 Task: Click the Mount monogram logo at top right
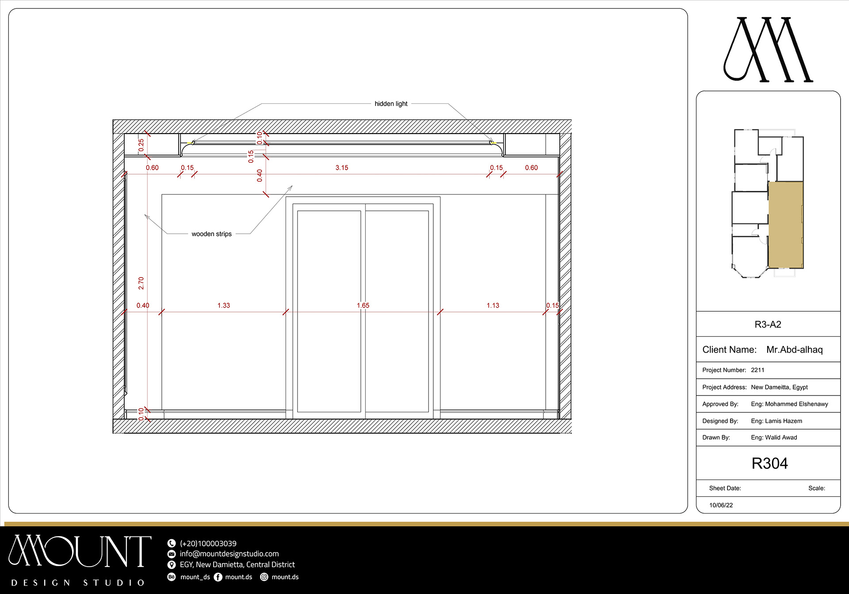tap(768, 49)
